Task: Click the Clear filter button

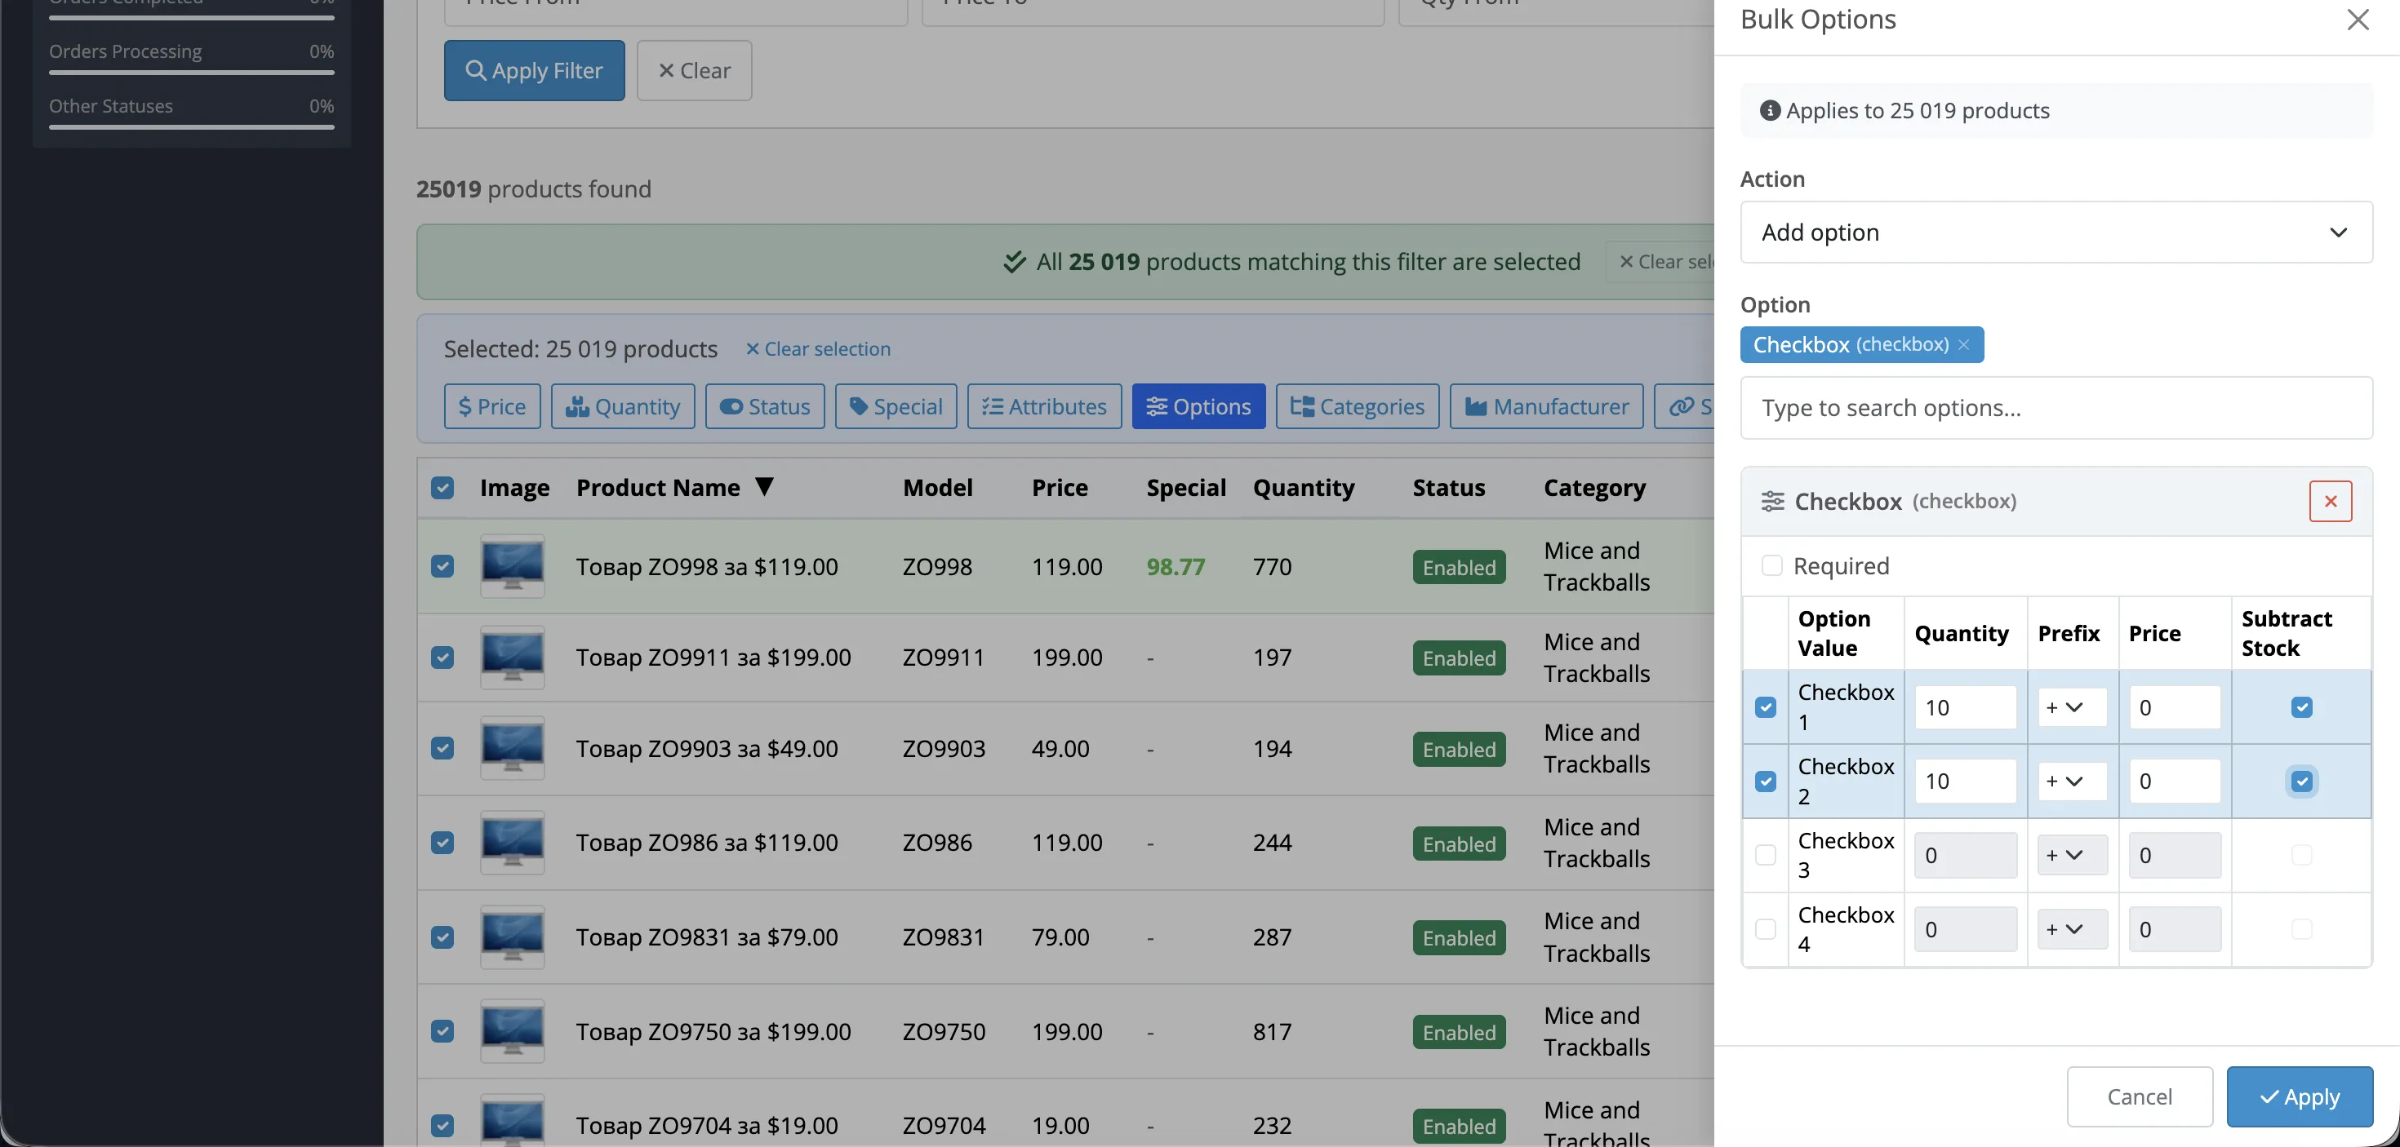Action: 694,71
